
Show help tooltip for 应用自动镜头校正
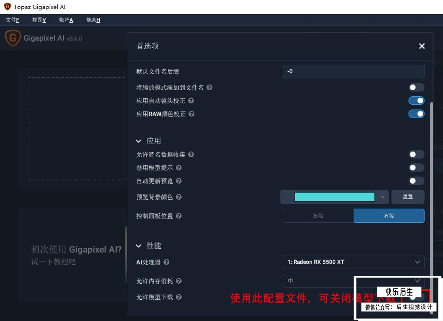(191, 101)
